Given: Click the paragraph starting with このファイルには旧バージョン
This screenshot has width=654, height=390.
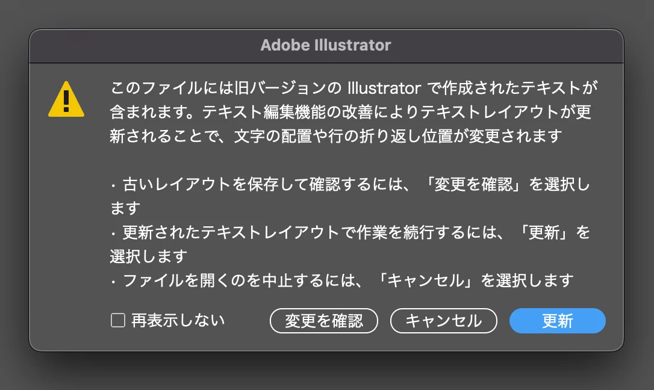Looking at the screenshot, I should [353, 112].
